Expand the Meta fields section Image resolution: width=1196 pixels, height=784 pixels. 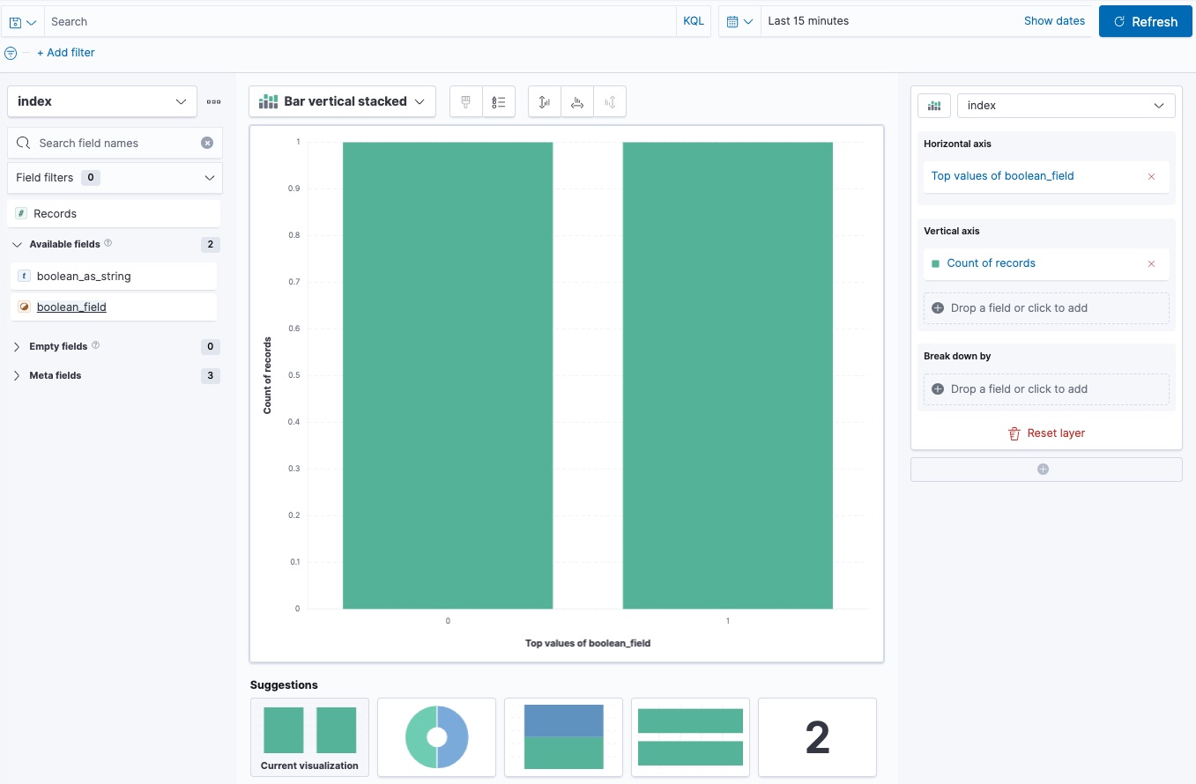tap(17, 376)
